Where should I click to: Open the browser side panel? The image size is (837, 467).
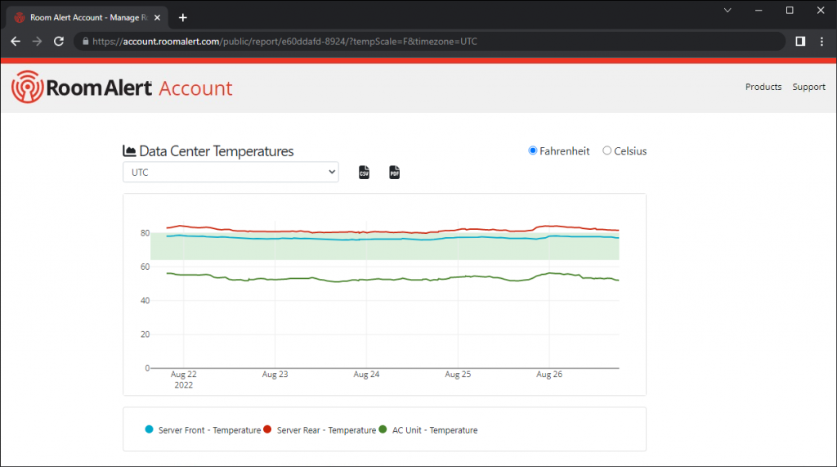[x=800, y=41]
